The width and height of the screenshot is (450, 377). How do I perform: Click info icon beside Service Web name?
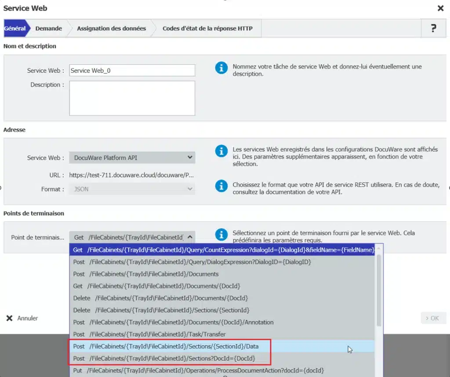[x=221, y=68]
